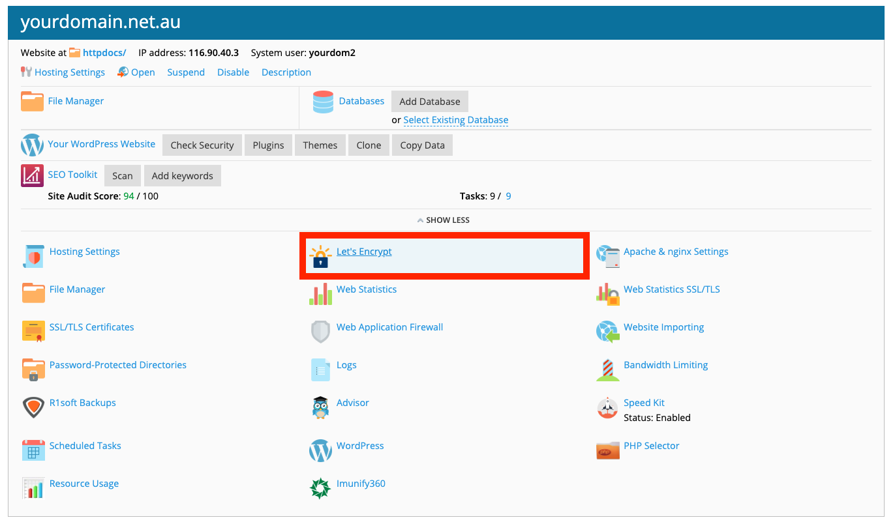
Task: Click the Clone button
Action: pyautogui.click(x=369, y=145)
